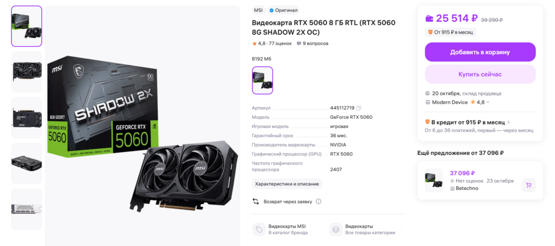Screen dimensions: 555x246
Task: Open the От 915 ₽ в месяц badge
Action: (451, 32)
